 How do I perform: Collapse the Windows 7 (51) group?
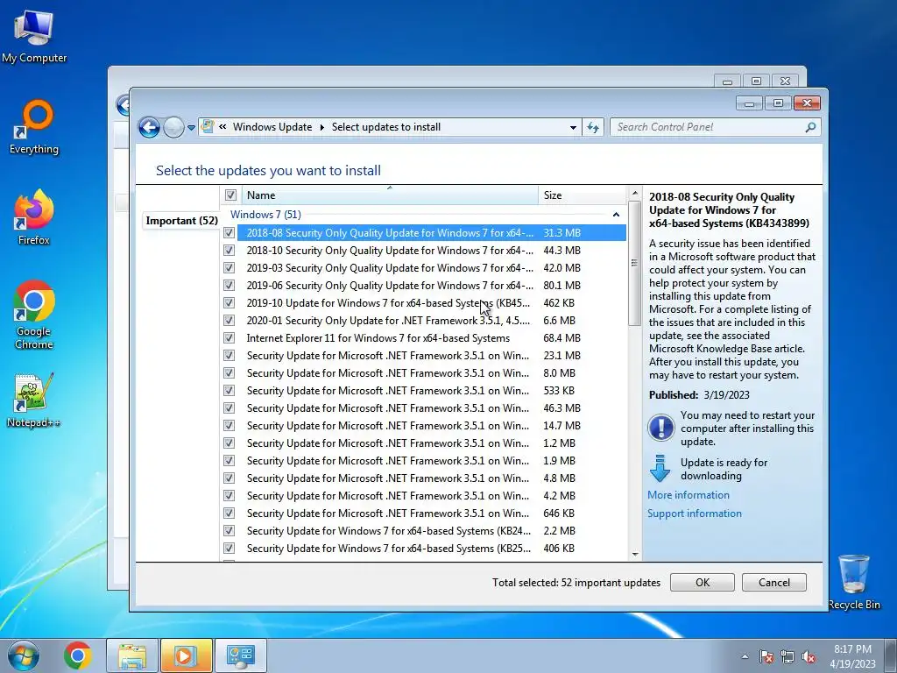[x=616, y=215]
